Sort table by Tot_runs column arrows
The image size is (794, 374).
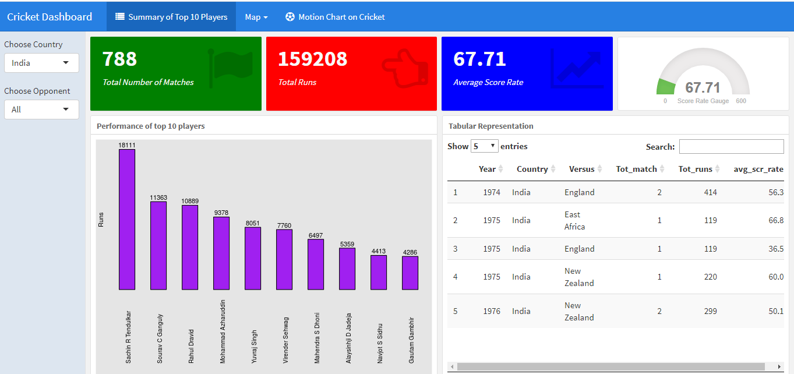[x=717, y=169]
